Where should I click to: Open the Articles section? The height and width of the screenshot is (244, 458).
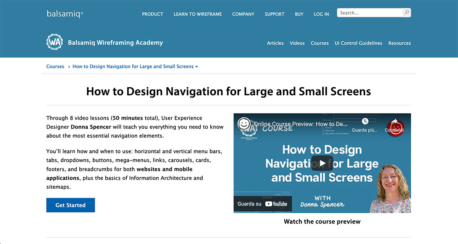pos(275,43)
